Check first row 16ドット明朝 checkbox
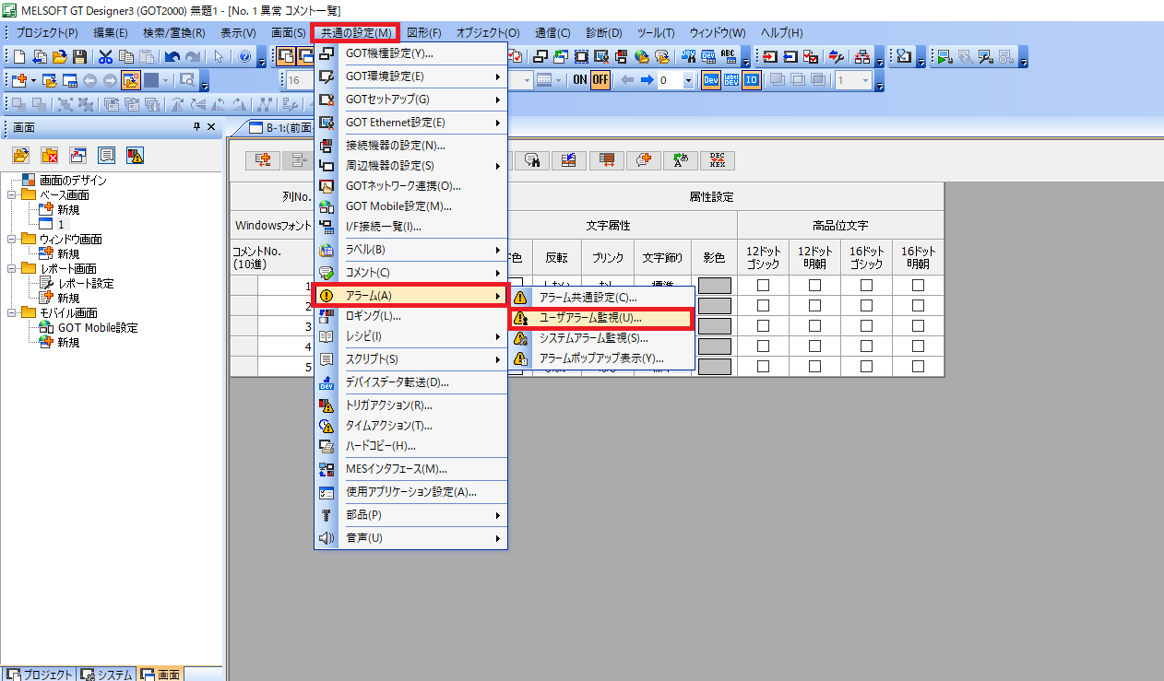The height and width of the screenshot is (681, 1164). tap(918, 286)
